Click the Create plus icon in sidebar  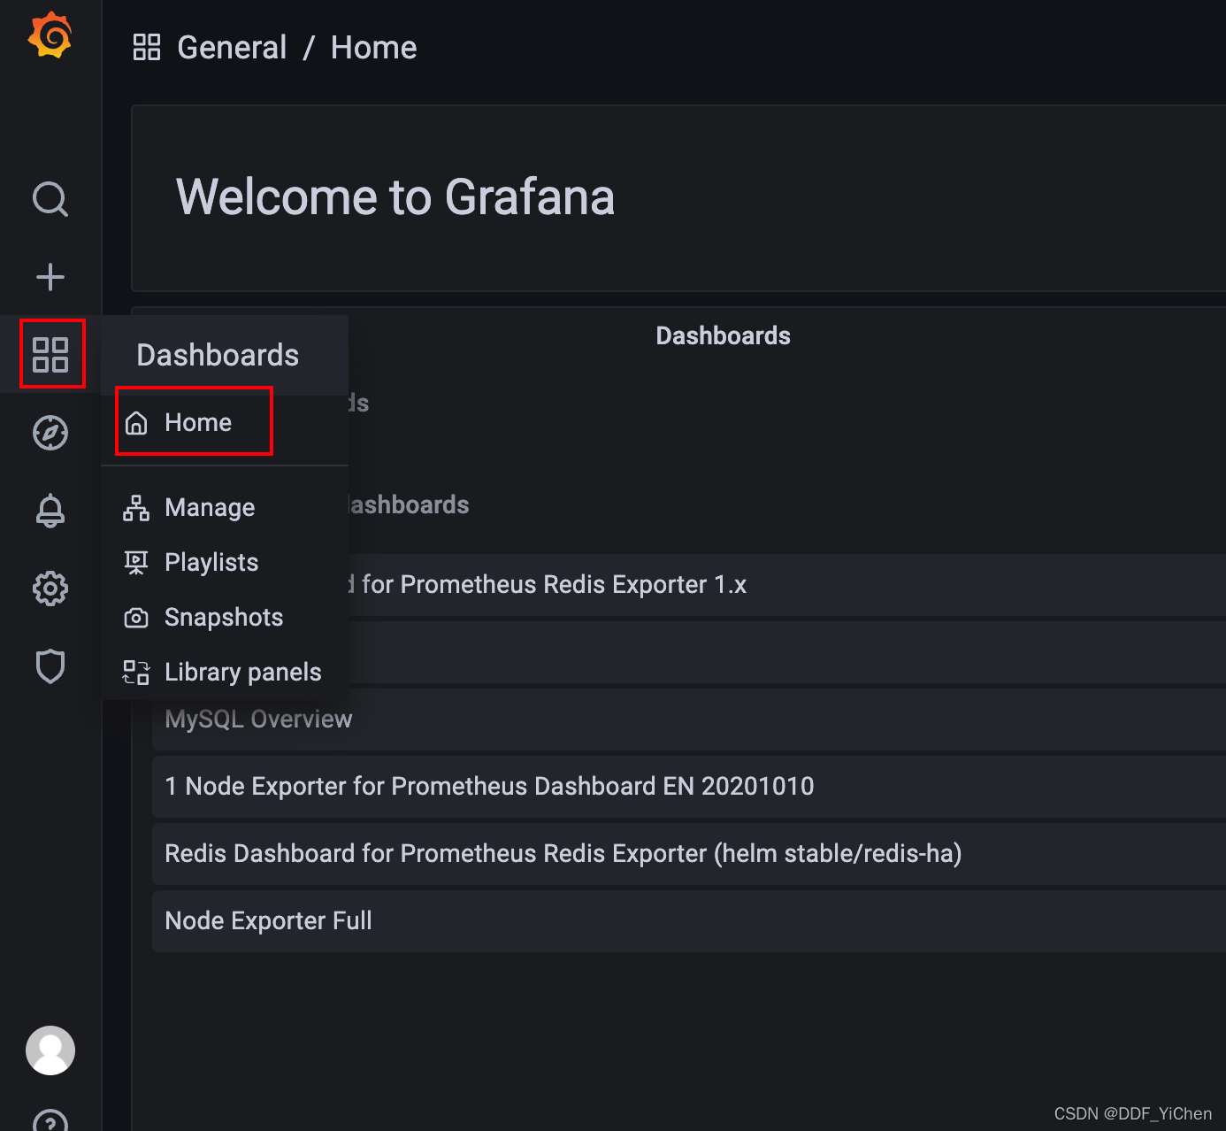coord(50,277)
